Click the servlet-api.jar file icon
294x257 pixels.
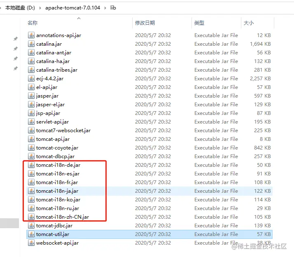(31, 122)
